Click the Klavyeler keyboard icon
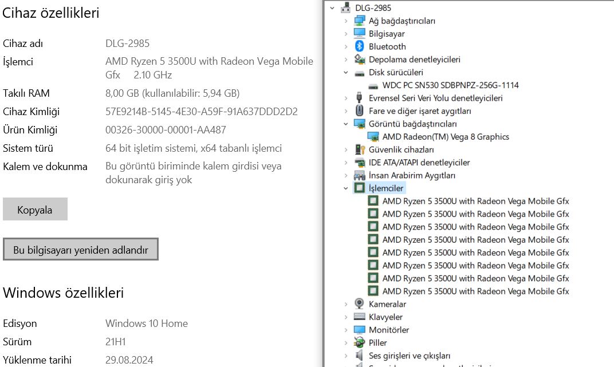 pyautogui.click(x=360, y=317)
